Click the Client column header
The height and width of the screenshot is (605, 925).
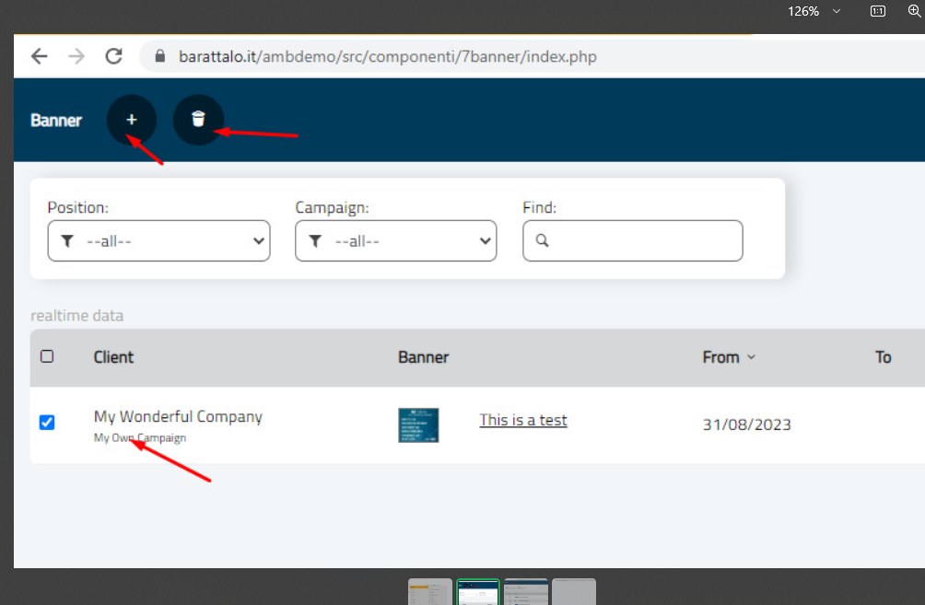coord(113,357)
